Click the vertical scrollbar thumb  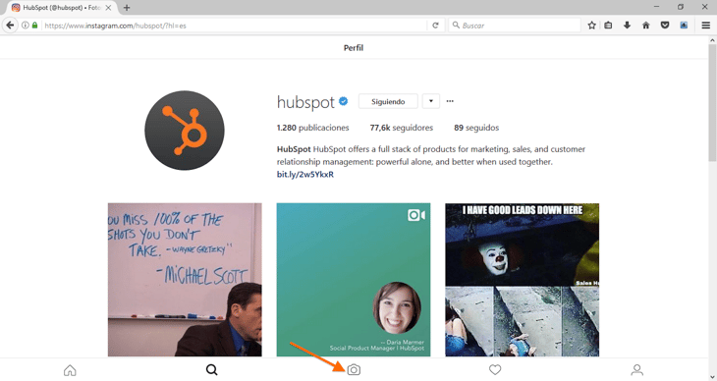point(712,103)
